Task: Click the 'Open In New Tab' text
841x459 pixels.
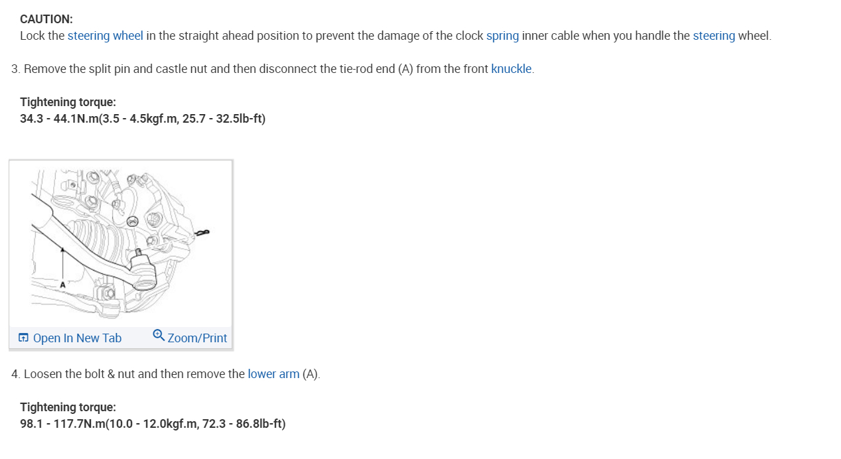Action: click(x=77, y=338)
